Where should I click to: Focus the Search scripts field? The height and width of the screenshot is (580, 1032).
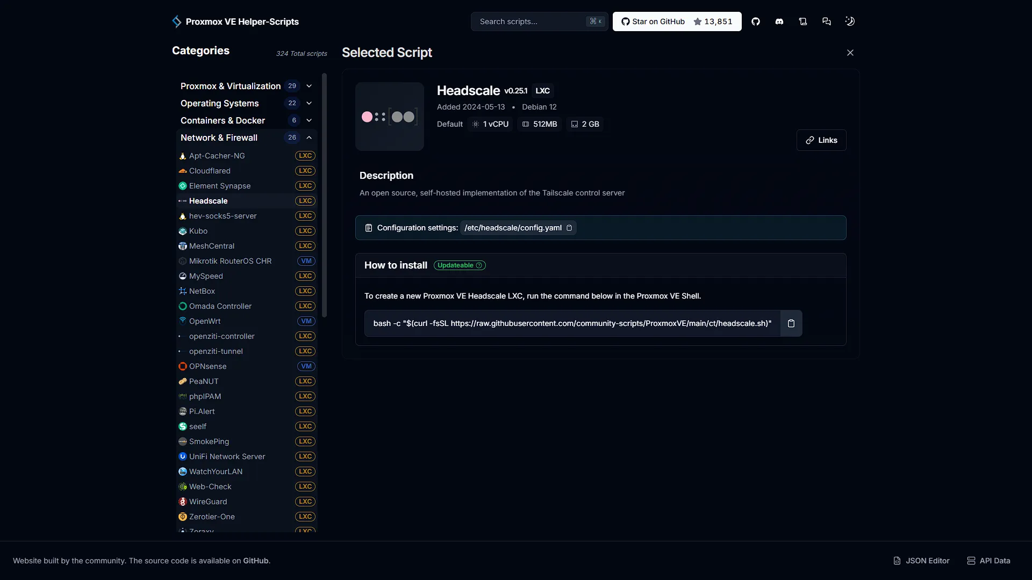click(540, 21)
